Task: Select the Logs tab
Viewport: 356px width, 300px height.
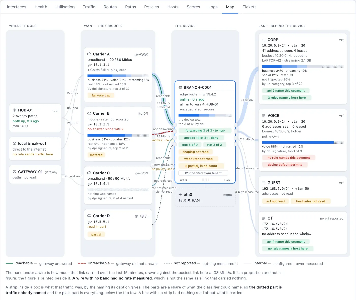Action: [x=213, y=7]
